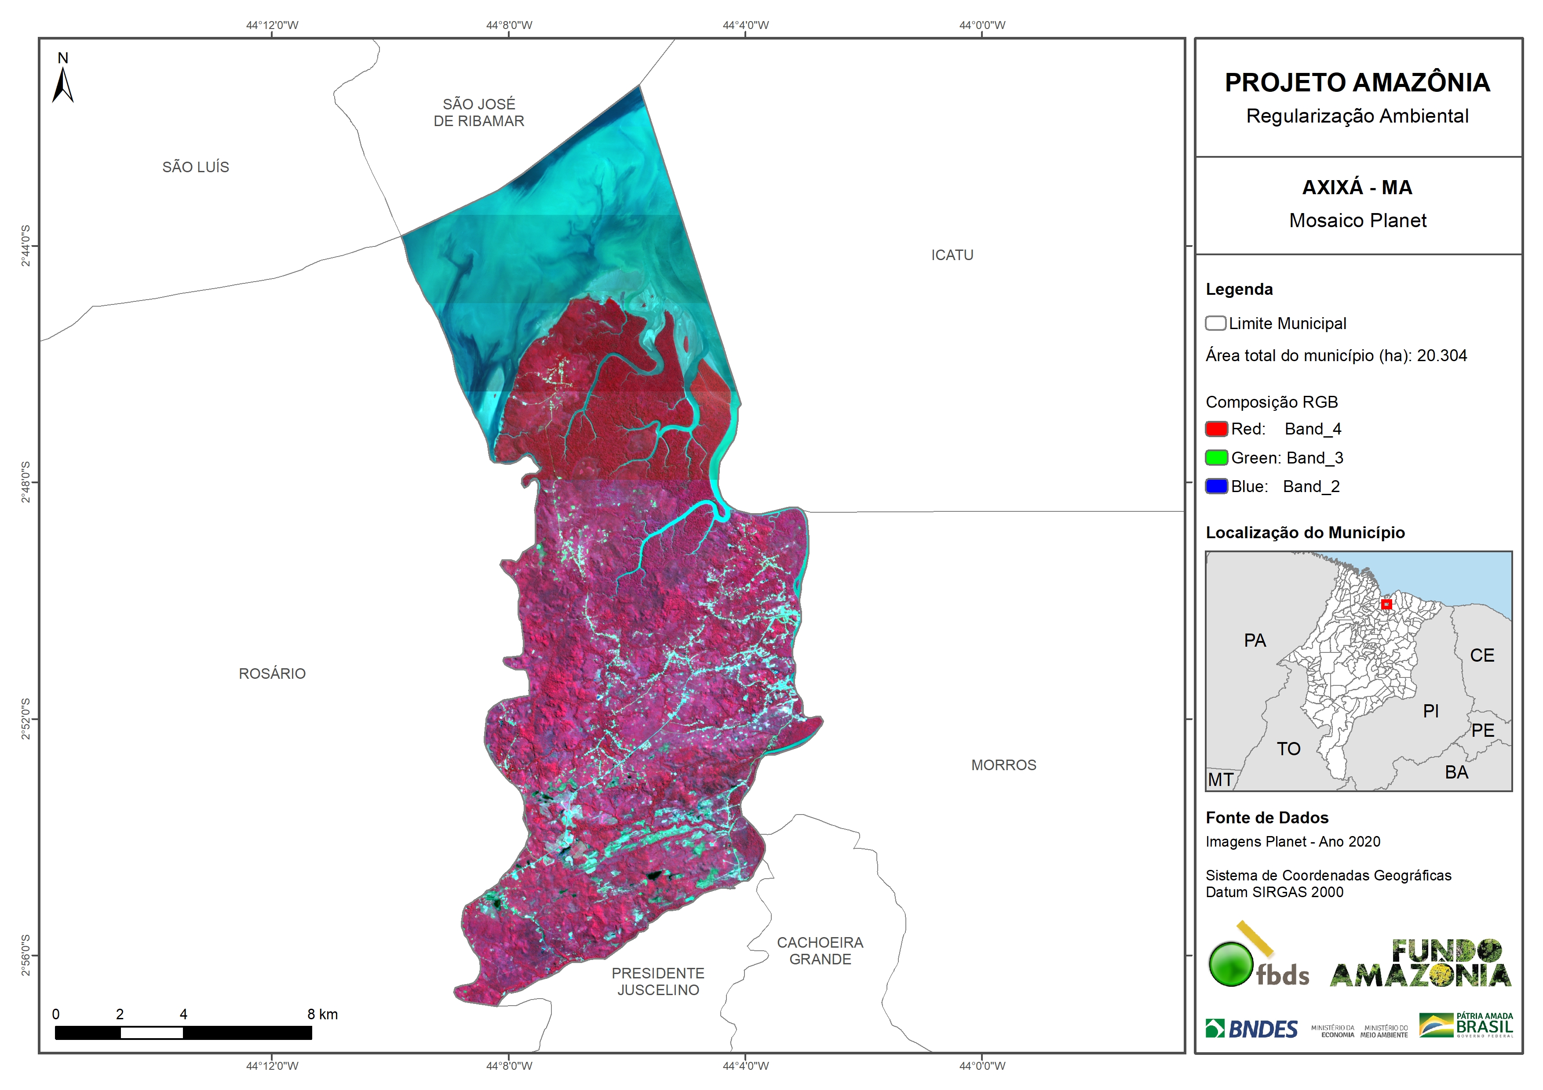1543x1090 pixels.
Task: Click the Ministério do Meio Ambiente logo
Action: pyautogui.click(x=1384, y=1031)
